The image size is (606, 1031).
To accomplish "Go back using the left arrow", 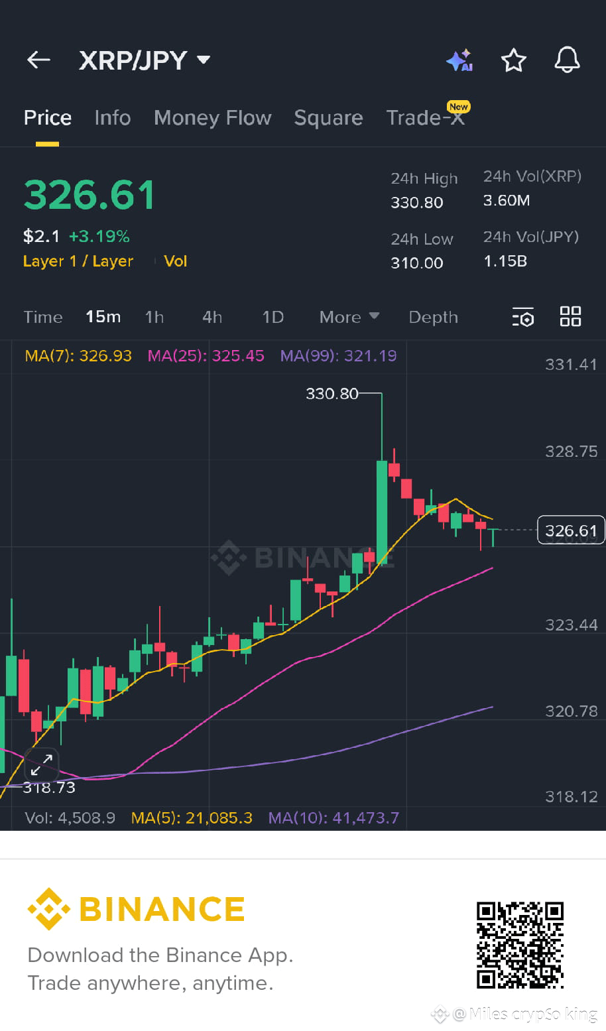I will pos(38,60).
